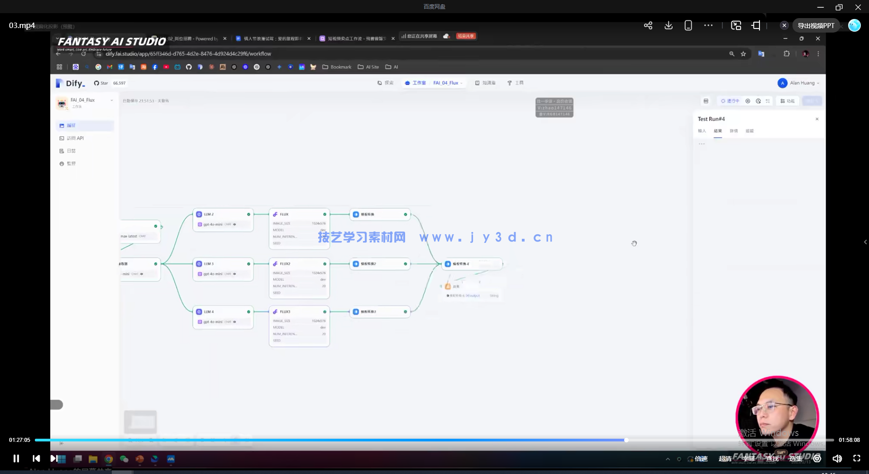Expand the 选集 episode list
This screenshot has width=869, height=474.
(796, 459)
